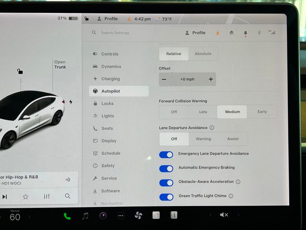The image size is (306, 230).
Task: Increase the offset with the plus button
Action: (211, 79)
